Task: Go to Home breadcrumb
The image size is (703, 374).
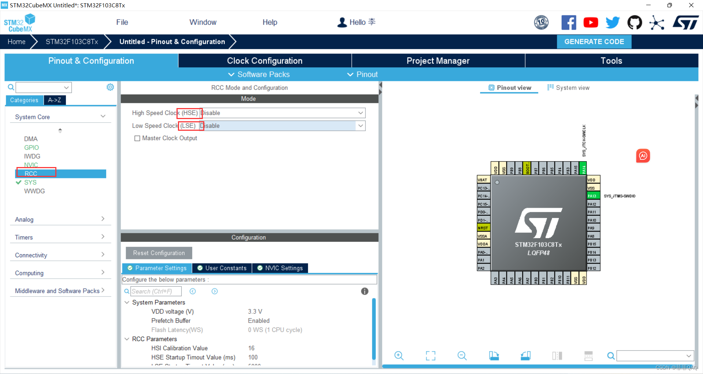Action: pyautogui.click(x=16, y=42)
